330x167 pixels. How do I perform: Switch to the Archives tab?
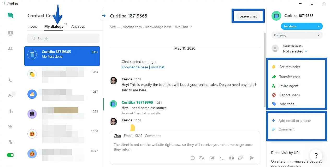pyautogui.click(x=78, y=26)
